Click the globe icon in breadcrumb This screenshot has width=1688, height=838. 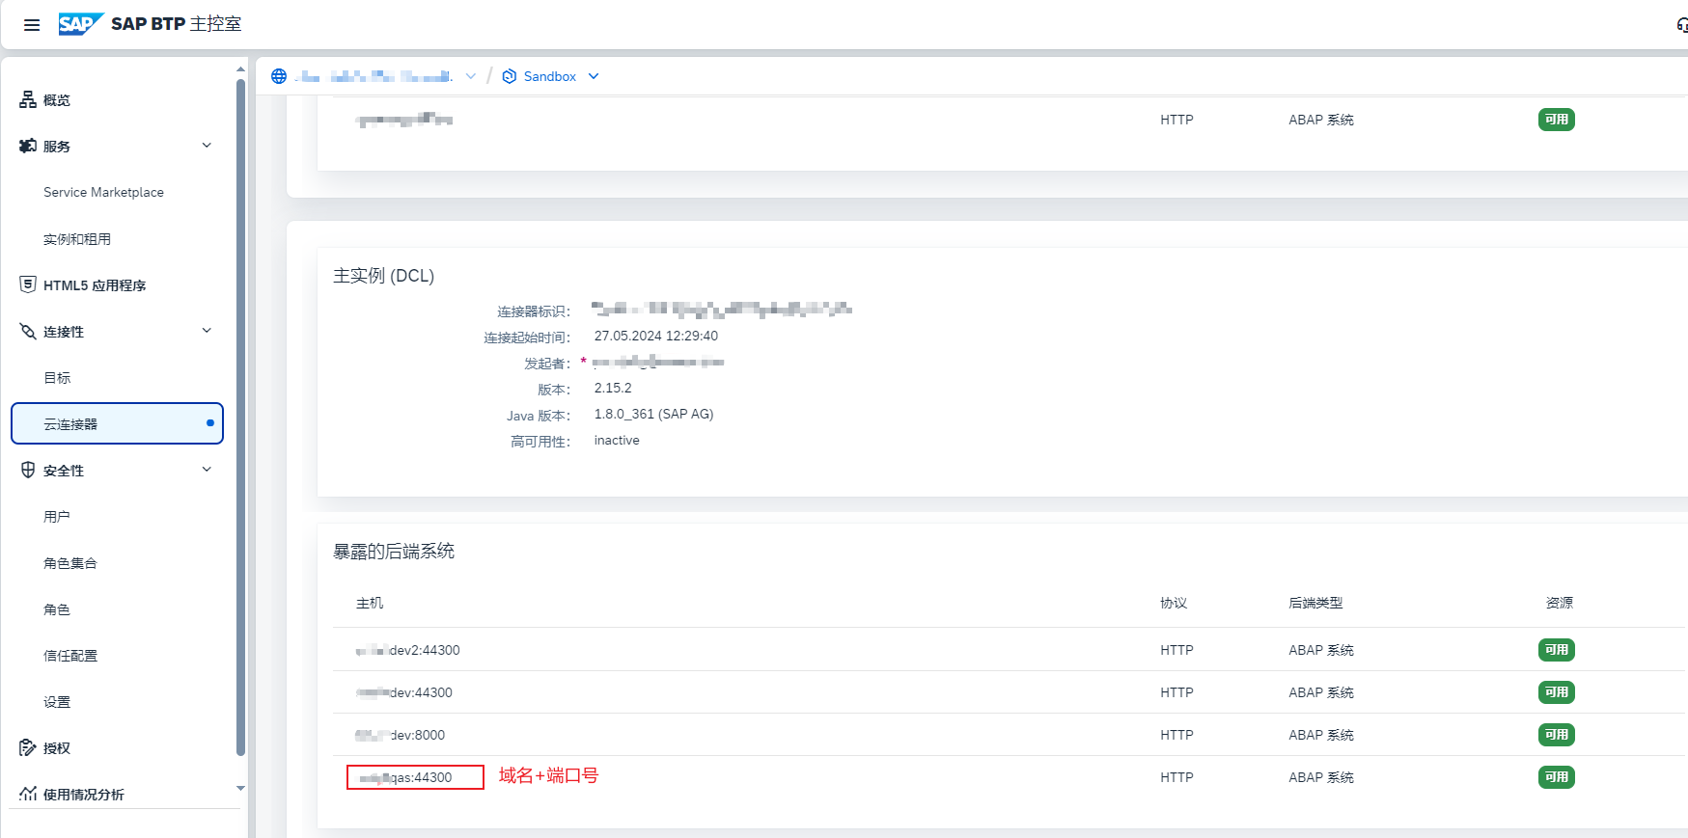coord(279,76)
